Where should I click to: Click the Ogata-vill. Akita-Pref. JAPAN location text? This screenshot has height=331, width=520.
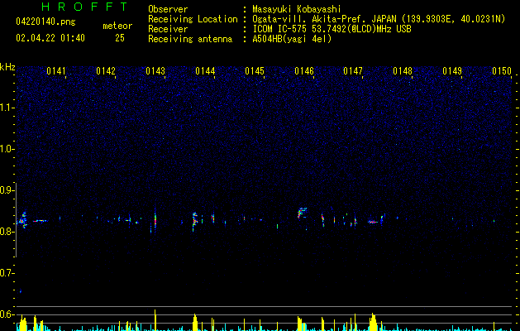pyautogui.click(x=379, y=19)
